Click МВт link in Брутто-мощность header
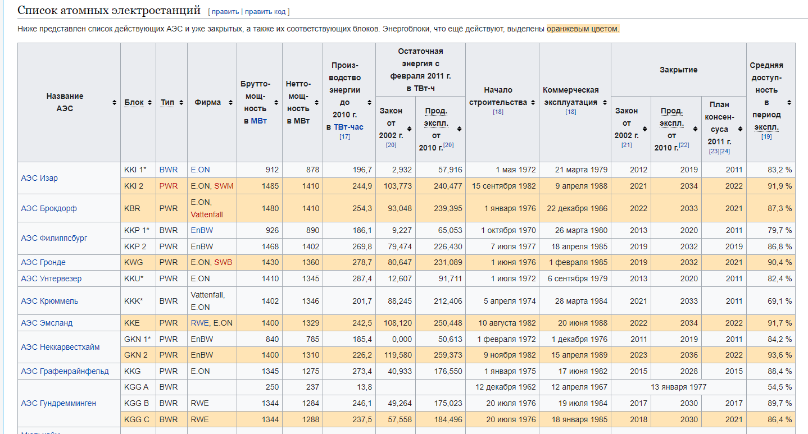The height and width of the screenshot is (434, 808). (x=259, y=121)
